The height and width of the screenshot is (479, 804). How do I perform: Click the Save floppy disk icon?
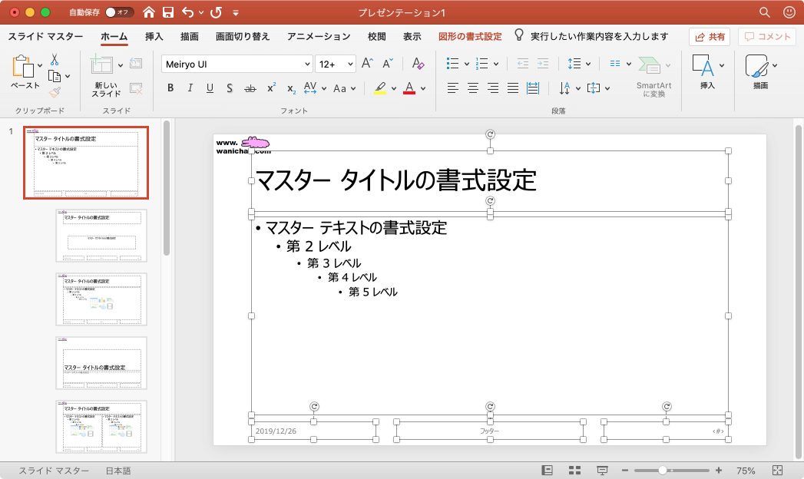[x=167, y=12]
